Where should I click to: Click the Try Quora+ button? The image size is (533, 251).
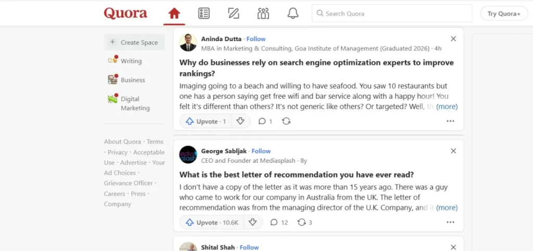[503, 14]
